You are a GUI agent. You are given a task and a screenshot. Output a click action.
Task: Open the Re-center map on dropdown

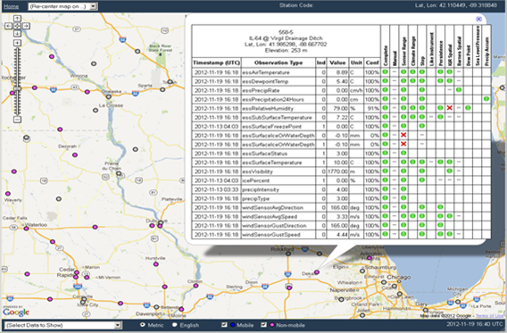[x=62, y=6]
